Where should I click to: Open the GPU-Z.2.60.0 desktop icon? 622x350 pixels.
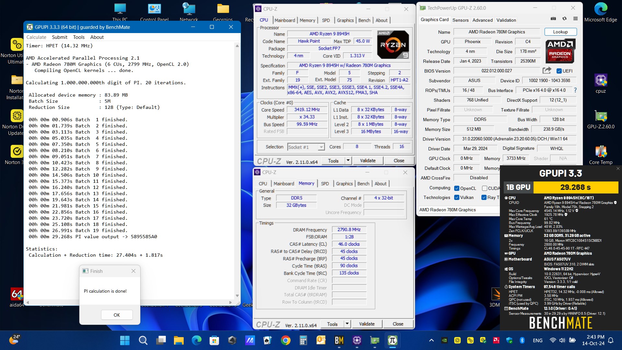(601, 119)
